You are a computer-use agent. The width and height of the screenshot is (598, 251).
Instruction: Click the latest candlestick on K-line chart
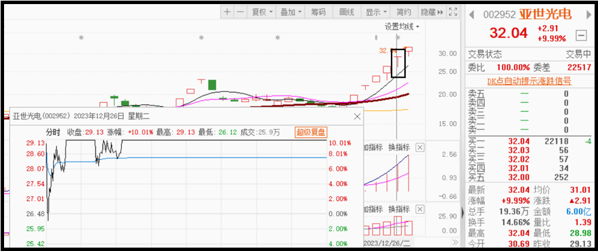point(408,51)
